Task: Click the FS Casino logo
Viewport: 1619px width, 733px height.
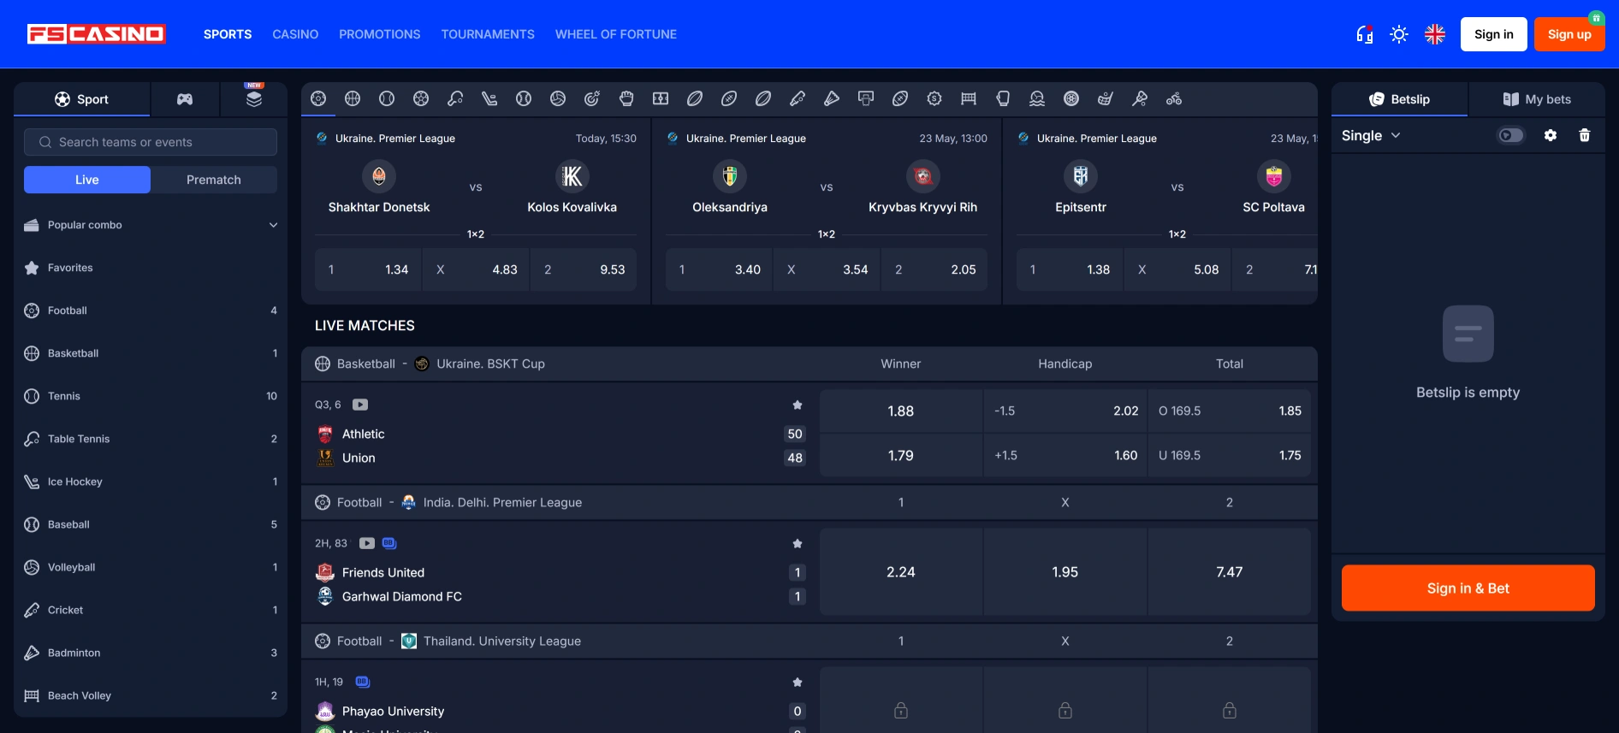Action: pos(97,34)
